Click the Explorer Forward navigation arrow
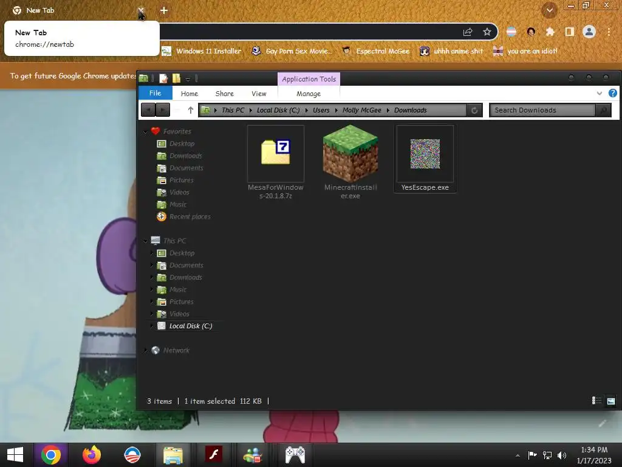The width and height of the screenshot is (622, 467). (163, 110)
